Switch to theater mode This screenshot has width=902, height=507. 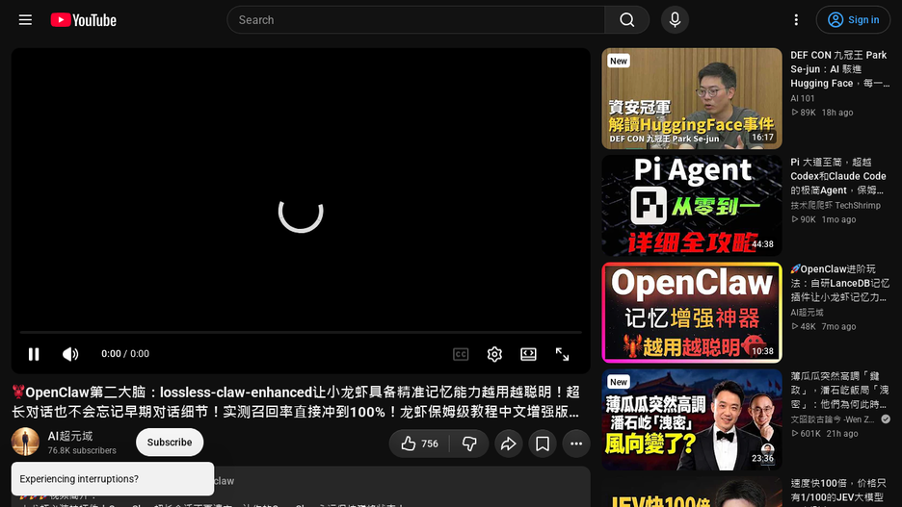click(x=528, y=354)
